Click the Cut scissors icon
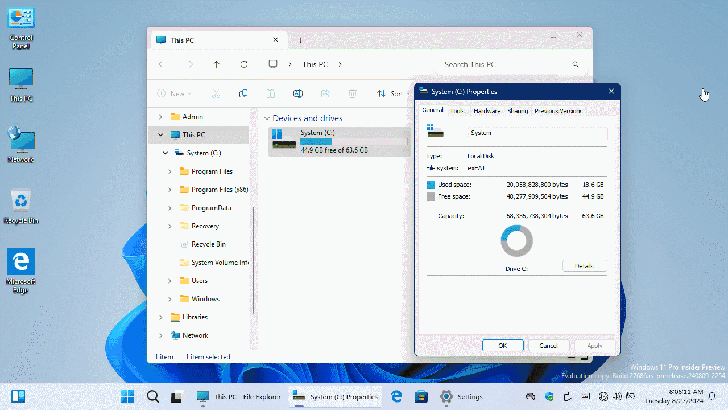This screenshot has width=728, height=410. [216, 93]
